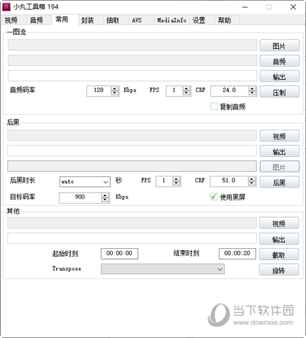The image size is (306, 338).
Task: Click the 小丸工具箱 app icon in title bar
Action: (x=6, y=7)
